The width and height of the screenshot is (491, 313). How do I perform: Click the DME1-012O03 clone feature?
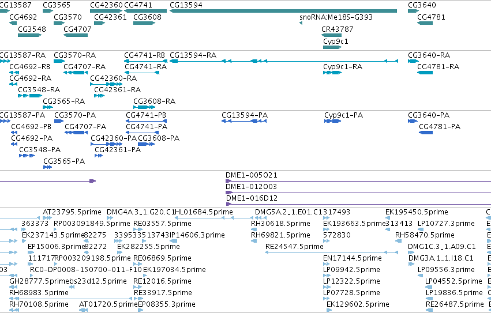(x=358, y=193)
